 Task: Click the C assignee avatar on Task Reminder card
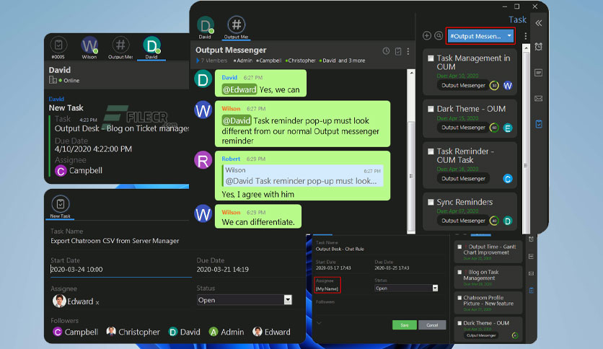pos(508,179)
